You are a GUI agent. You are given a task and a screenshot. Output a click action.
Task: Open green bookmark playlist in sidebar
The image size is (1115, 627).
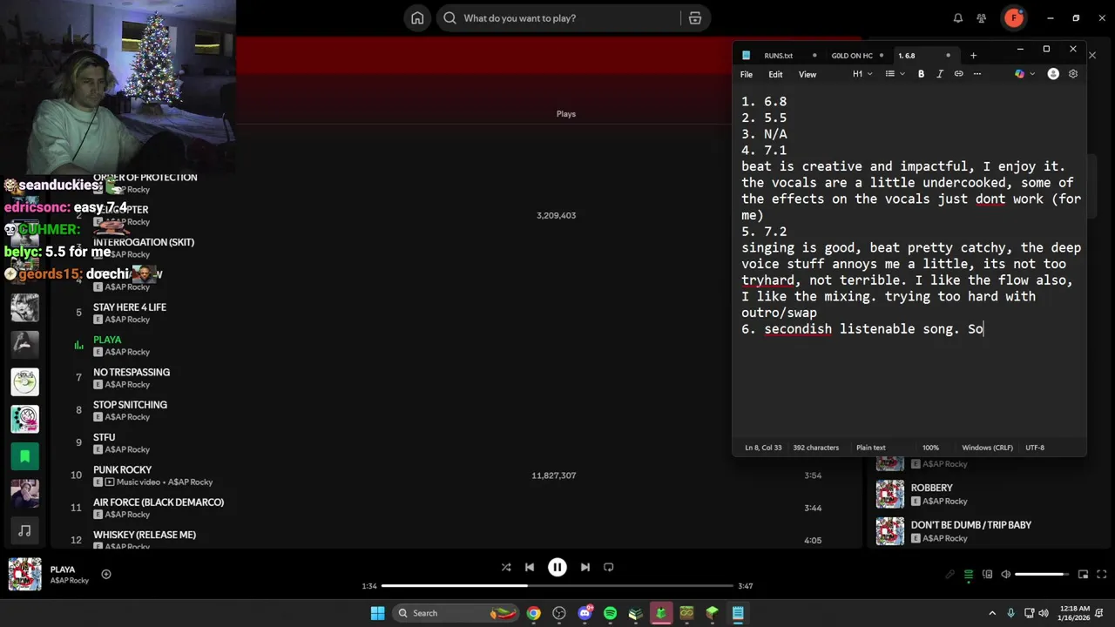24,455
